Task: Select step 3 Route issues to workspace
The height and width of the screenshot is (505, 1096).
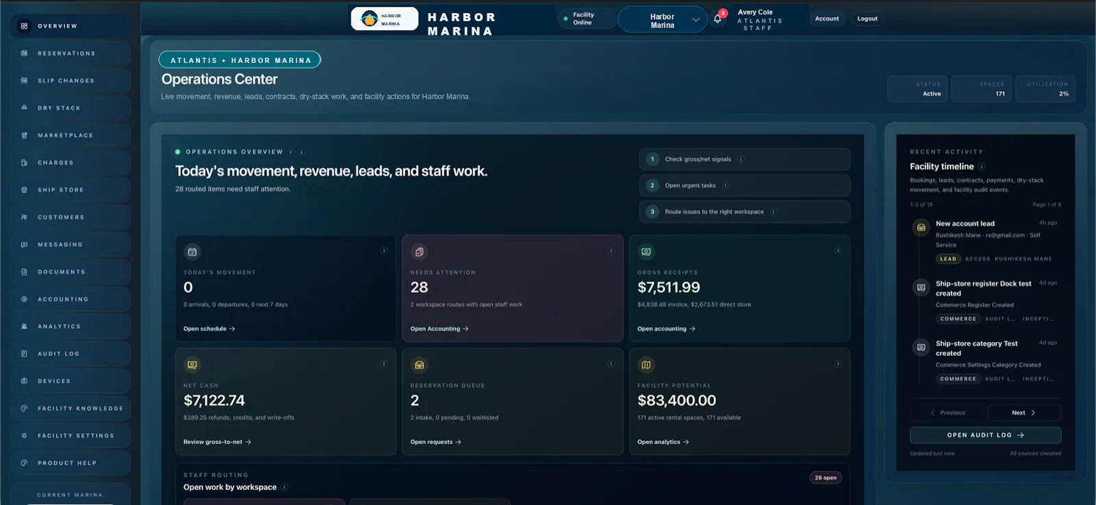Action: pyautogui.click(x=745, y=212)
